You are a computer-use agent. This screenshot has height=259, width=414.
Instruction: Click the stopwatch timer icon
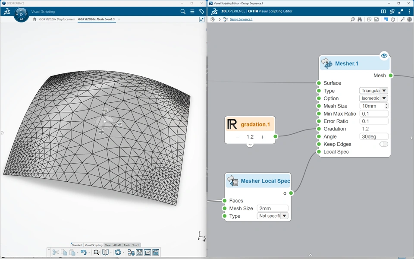pos(393,19)
